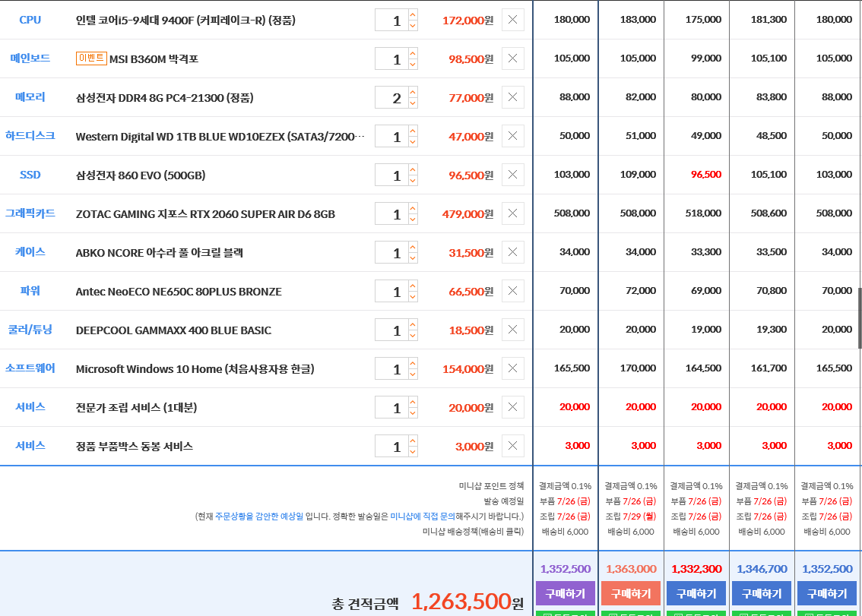Viewport: 862px width, 616px height.
Task: Open the 미니샵에 직접 문의 link
Action: pyautogui.click(x=423, y=516)
